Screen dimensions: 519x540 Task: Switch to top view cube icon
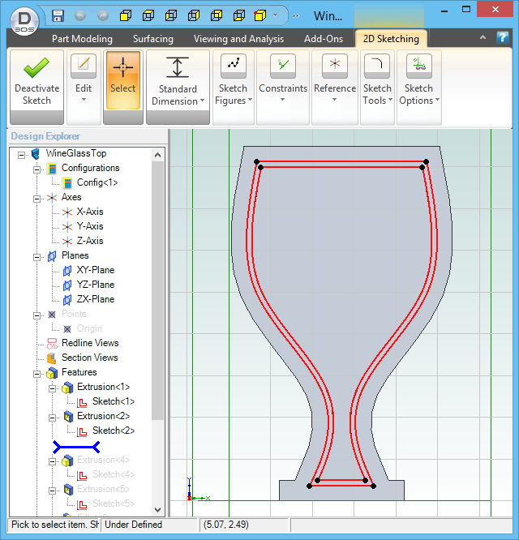coord(148,15)
